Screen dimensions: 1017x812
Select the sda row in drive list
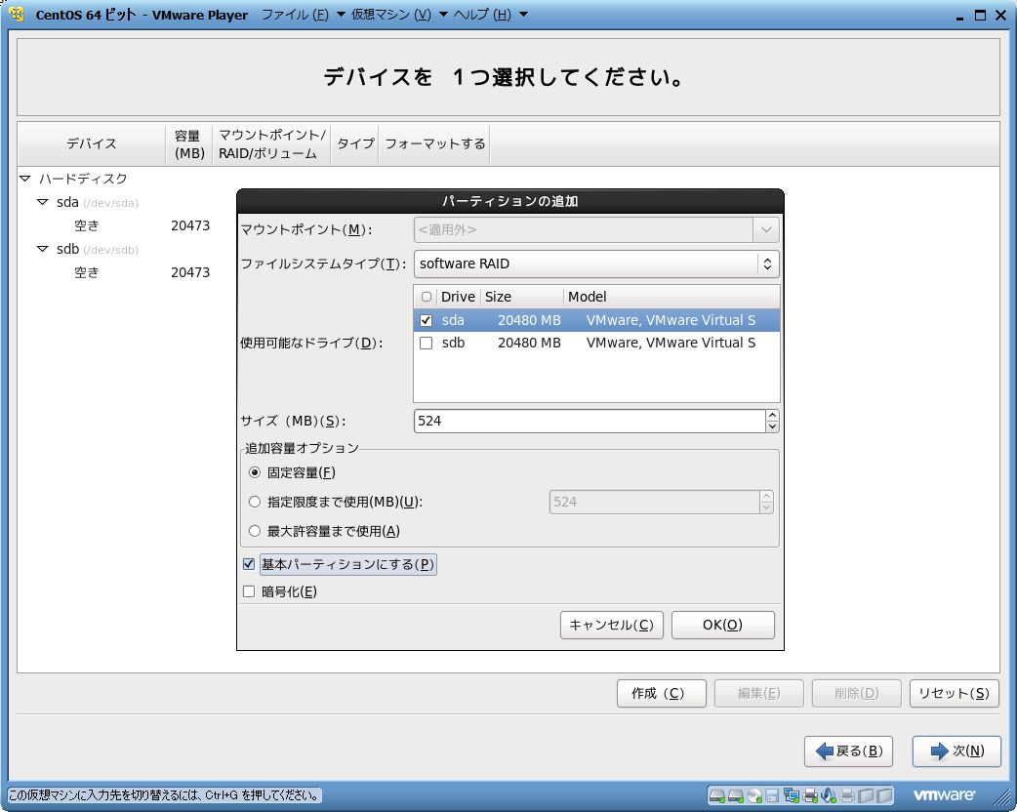596,320
